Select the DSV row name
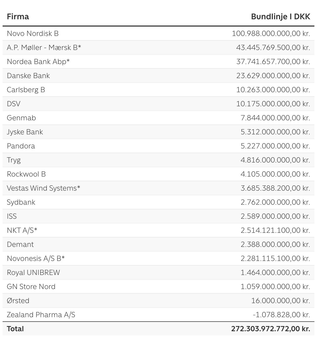317x338 pixels. tap(14, 104)
